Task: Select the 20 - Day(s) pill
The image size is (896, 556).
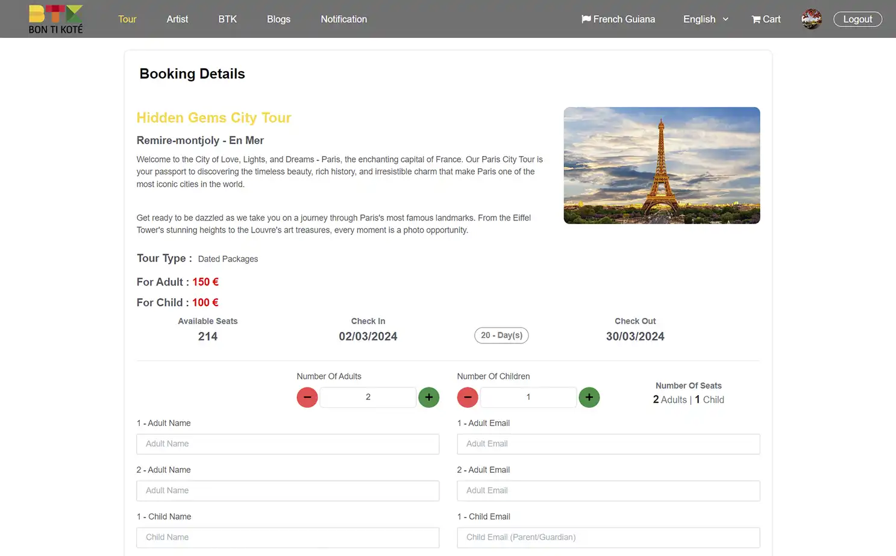Action: 501,335
